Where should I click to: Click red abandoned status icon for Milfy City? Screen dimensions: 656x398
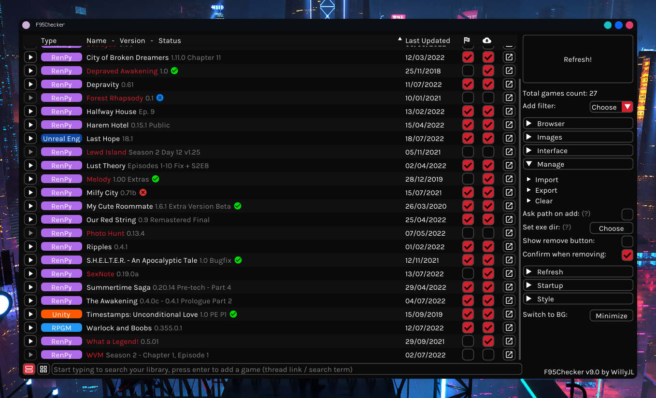pyautogui.click(x=143, y=193)
